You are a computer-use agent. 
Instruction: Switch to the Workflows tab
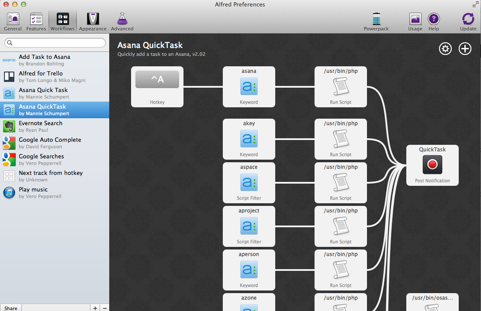tap(62, 22)
